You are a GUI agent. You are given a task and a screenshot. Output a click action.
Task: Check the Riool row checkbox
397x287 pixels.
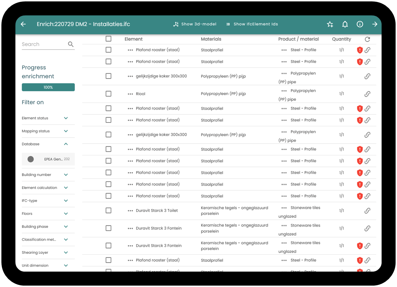coord(109,94)
